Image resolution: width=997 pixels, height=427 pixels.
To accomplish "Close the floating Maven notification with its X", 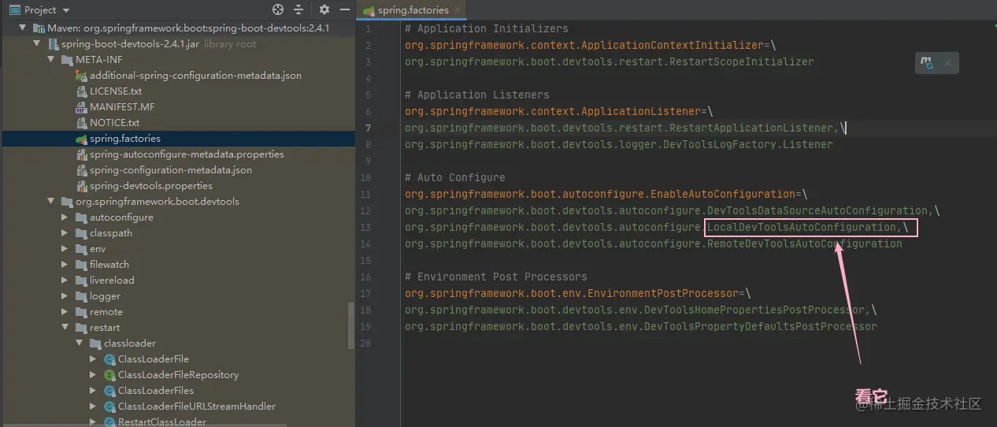I will [947, 63].
